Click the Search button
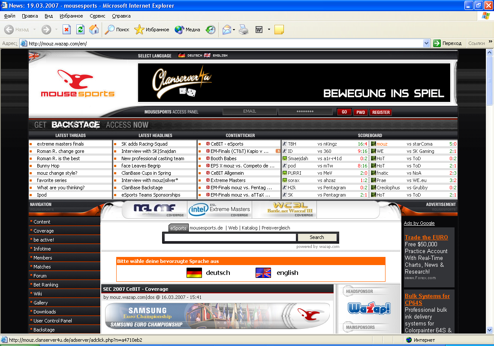 click(317, 237)
